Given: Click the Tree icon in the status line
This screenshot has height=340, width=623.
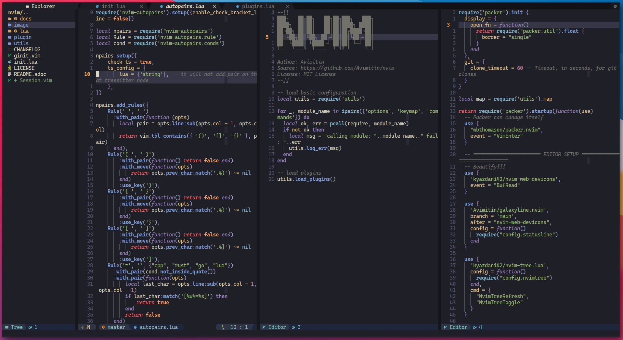Looking at the screenshot, I should coord(7,327).
